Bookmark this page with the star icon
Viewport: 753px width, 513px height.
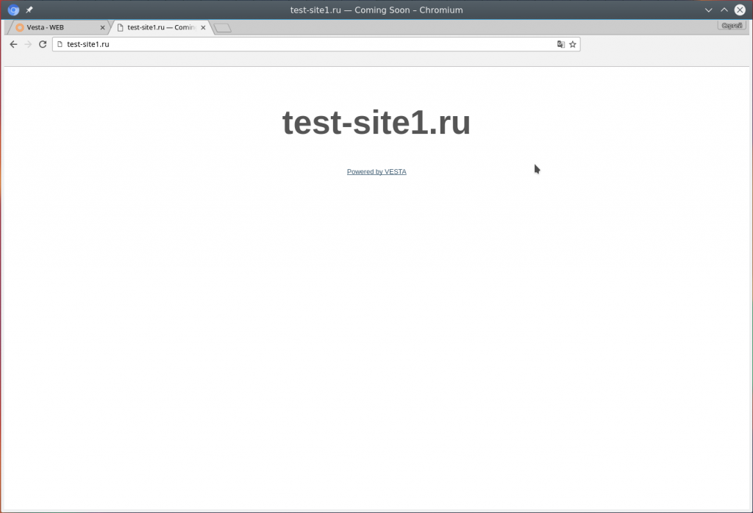pos(572,44)
